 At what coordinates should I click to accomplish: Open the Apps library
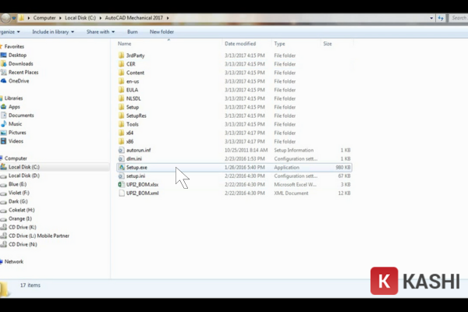pos(14,107)
